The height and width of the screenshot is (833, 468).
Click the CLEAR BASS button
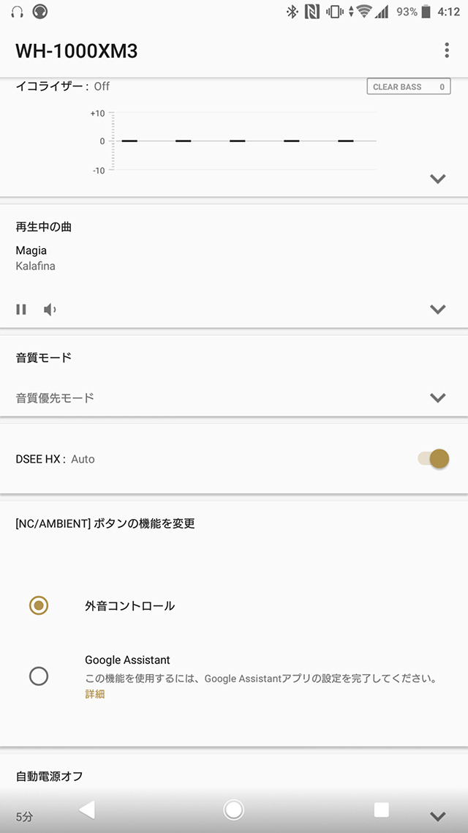[x=408, y=86]
